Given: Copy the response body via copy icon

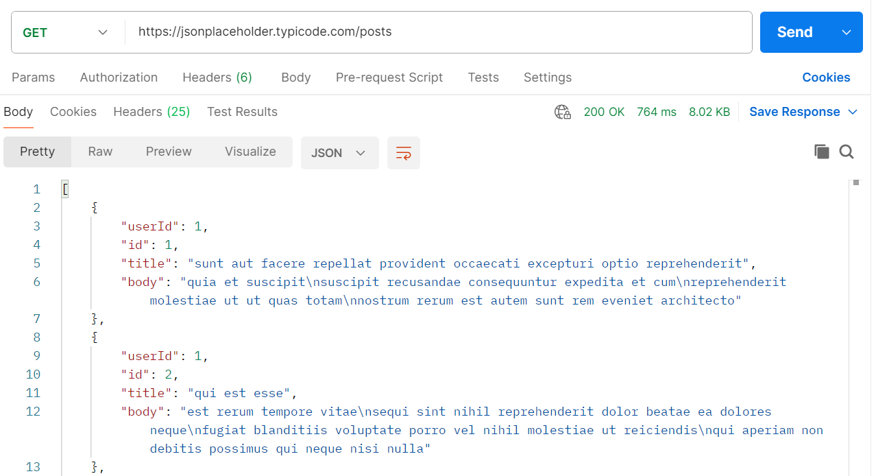Looking at the screenshot, I should [821, 152].
